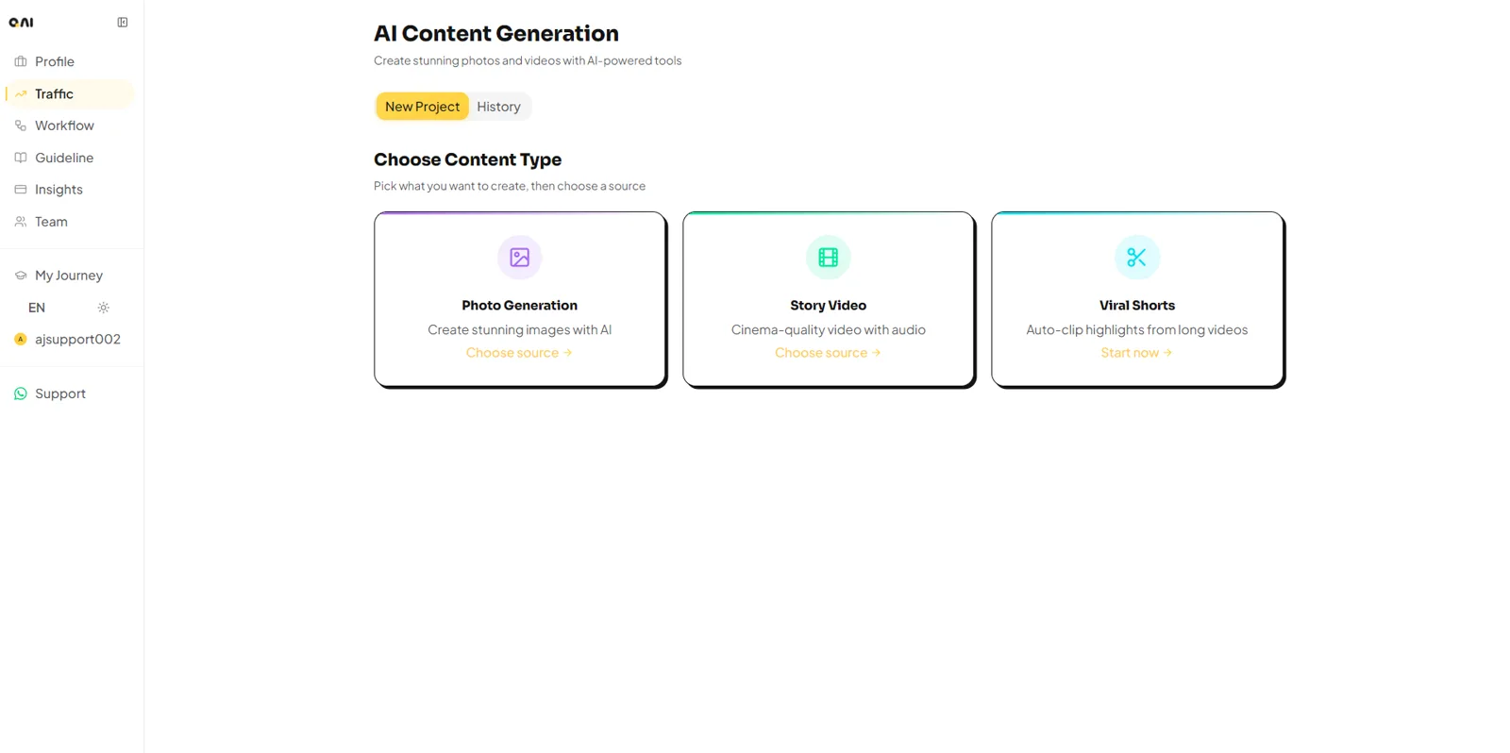Viewport: 1510px width, 753px height.
Task: Click the ajsupport002 avatar icon
Action: [x=21, y=339]
